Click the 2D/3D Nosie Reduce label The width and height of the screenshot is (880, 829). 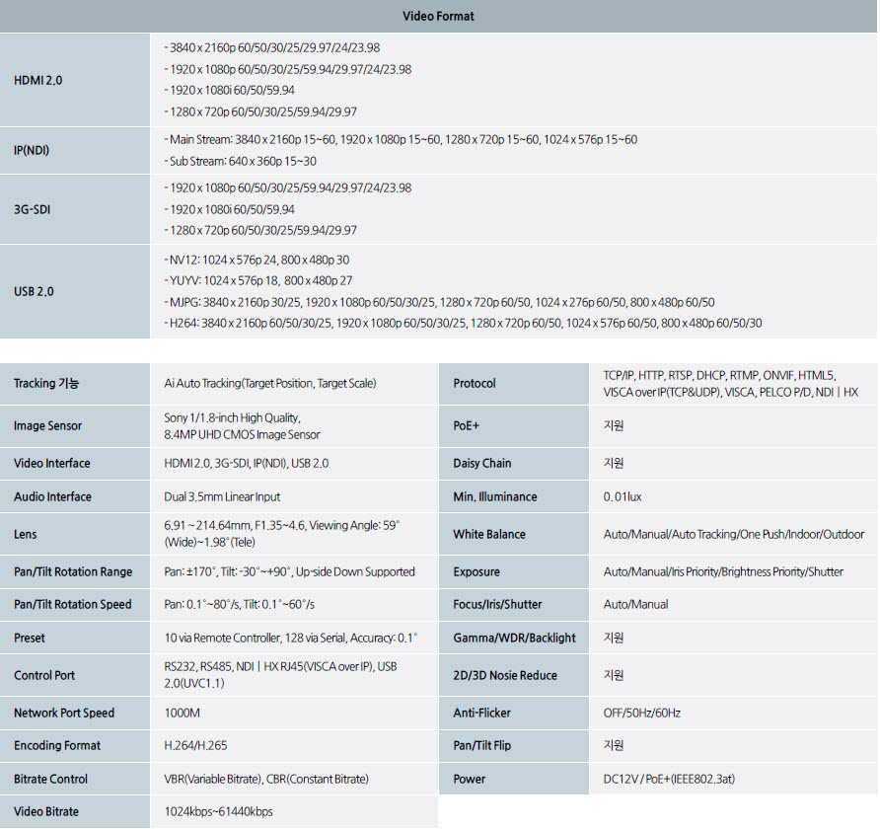tap(505, 675)
